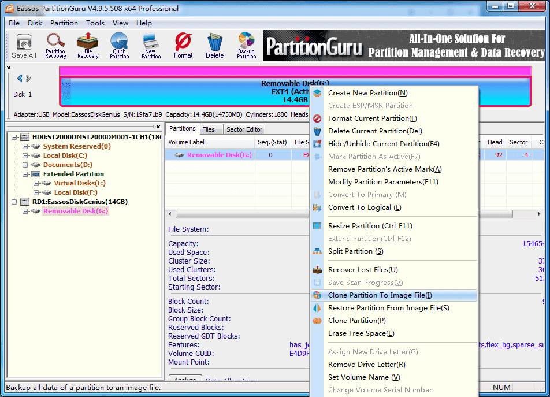Open the Partition menu
Image resolution: width=550 pixels, height=397 pixels.
pyautogui.click(x=64, y=23)
